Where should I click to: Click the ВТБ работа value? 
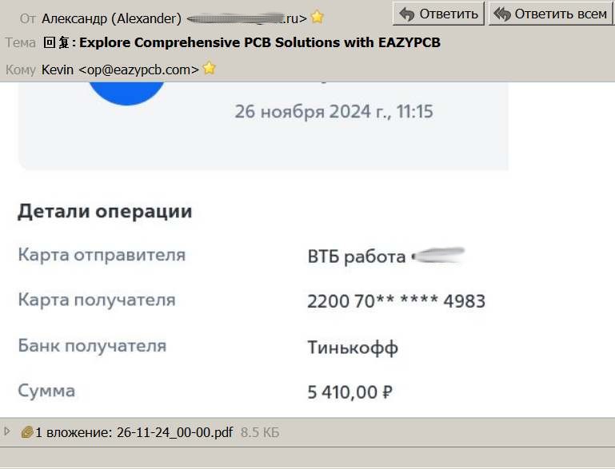[357, 257]
